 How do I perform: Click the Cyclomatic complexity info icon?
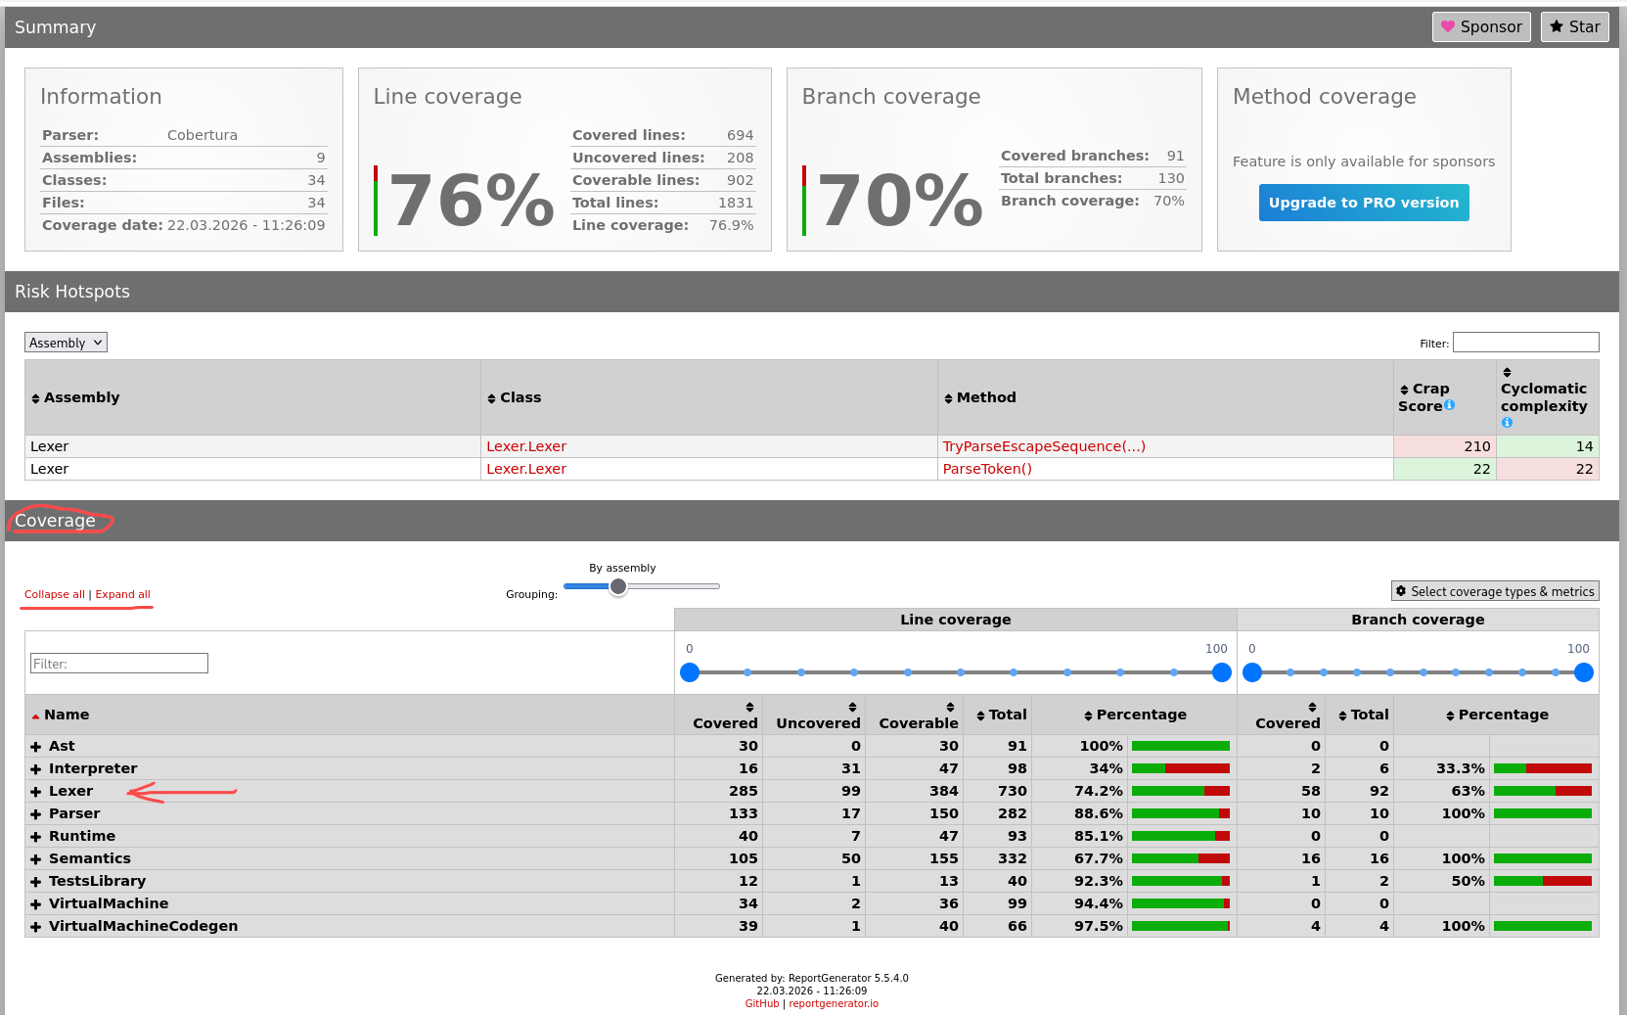pyautogui.click(x=1507, y=423)
